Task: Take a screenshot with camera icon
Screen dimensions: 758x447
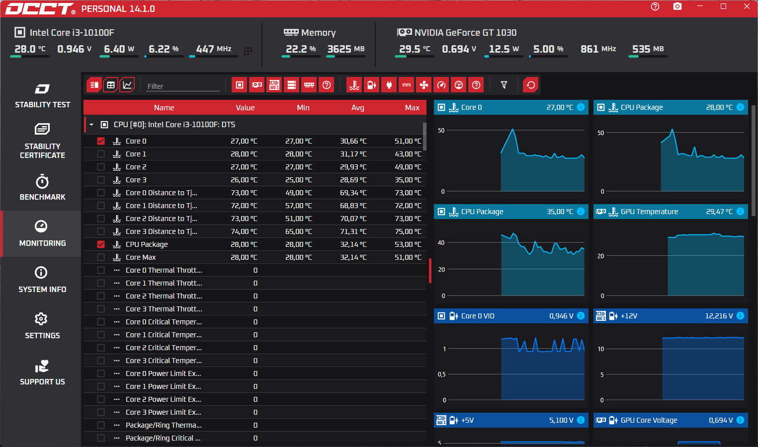Action: [677, 6]
